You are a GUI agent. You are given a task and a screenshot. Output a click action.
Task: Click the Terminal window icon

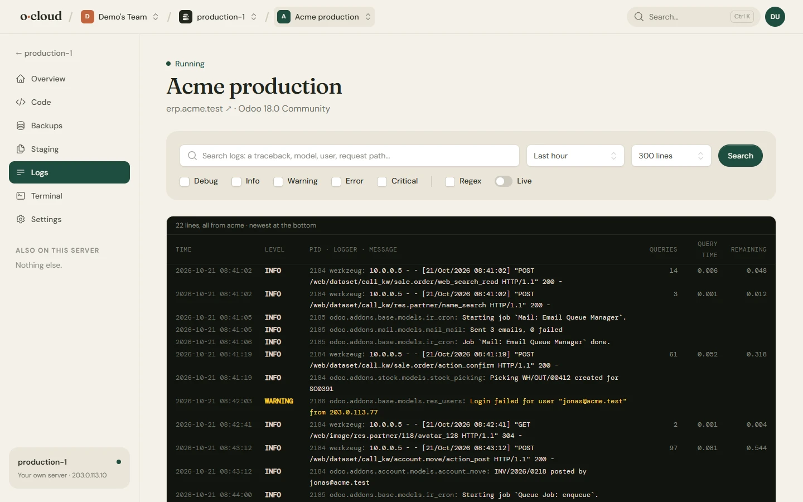click(21, 196)
